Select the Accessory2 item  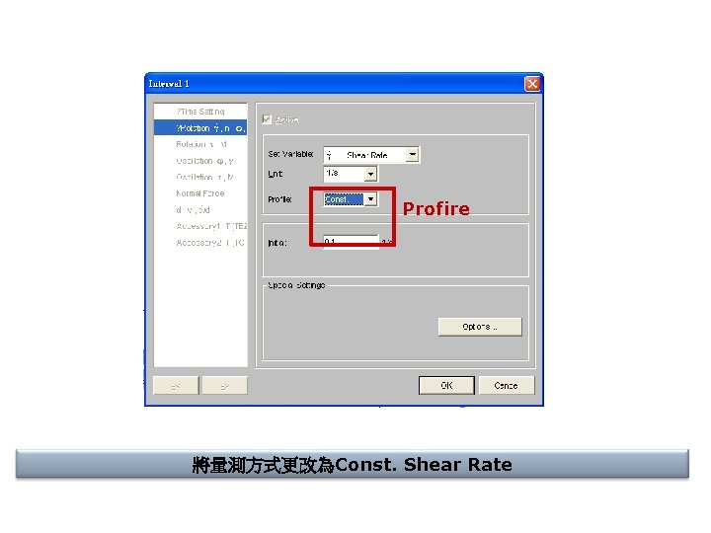(200, 243)
